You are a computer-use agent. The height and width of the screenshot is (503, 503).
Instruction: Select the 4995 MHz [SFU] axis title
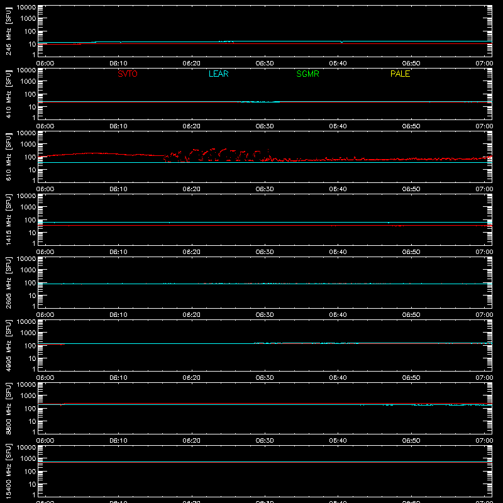8,346
